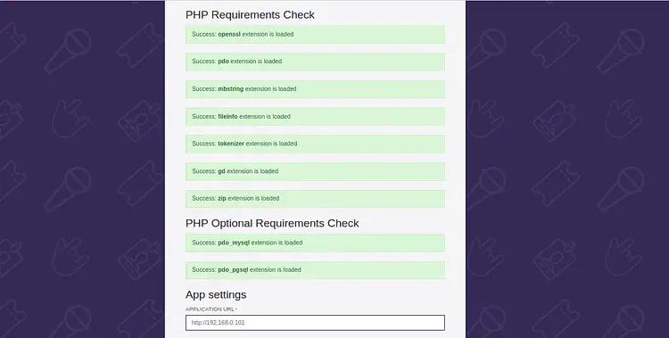Select the pdo_mysql extension loaded alert

pyautogui.click(x=315, y=243)
